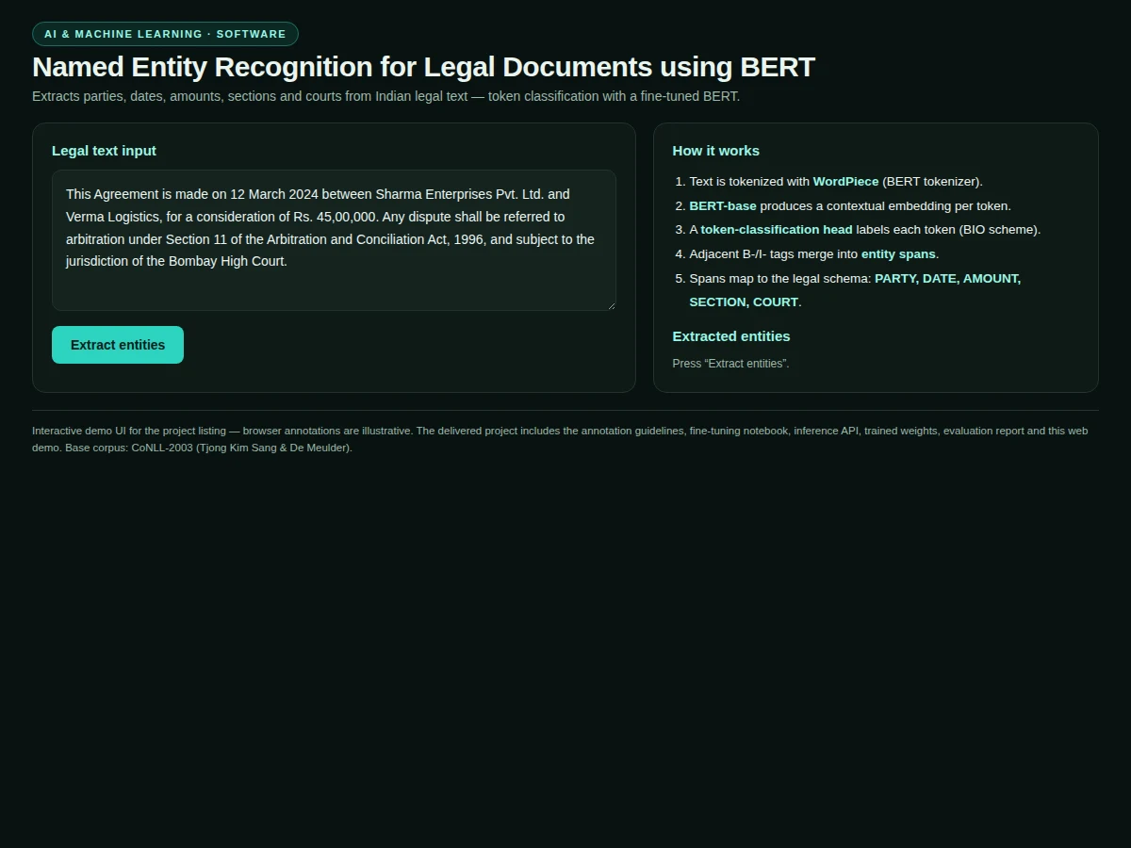Select the AI & Machine Learning · Software badge
1131x848 pixels.
(165, 34)
